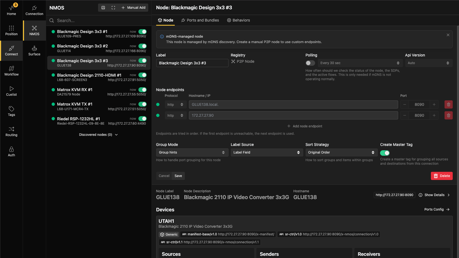459x258 pixels.
Task: Select Connection in the secondary sidebar
Action: pos(34,10)
